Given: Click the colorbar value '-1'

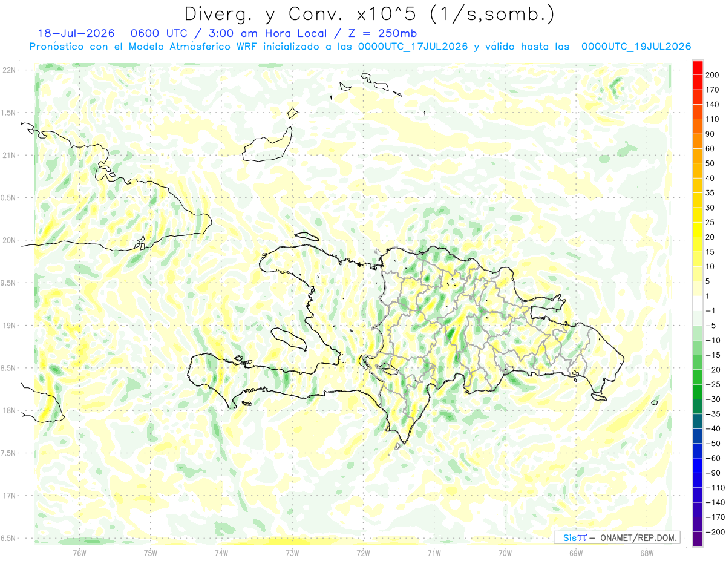Looking at the screenshot, I should click(x=711, y=311).
